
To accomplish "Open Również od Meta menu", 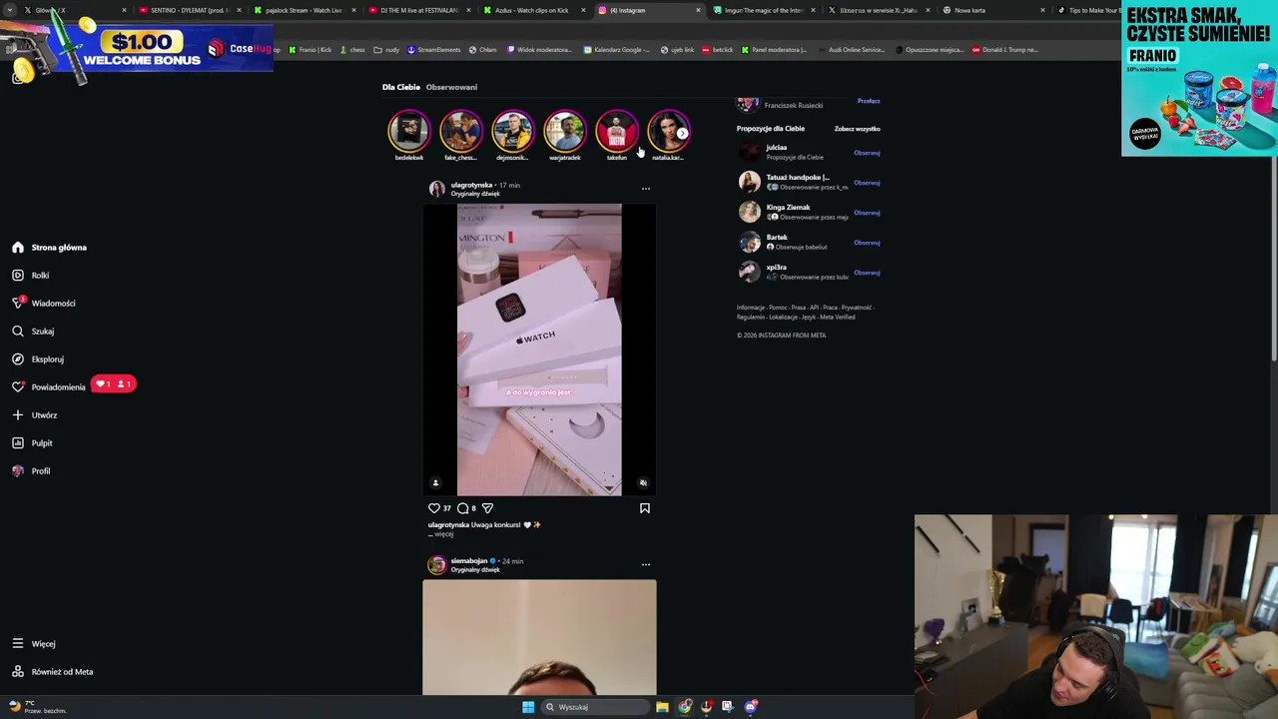I will coord(52,672).
